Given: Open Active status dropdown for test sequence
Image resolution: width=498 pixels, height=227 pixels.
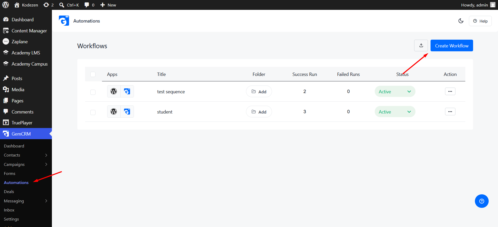Looking at the screenshot, I should [395, 91].
